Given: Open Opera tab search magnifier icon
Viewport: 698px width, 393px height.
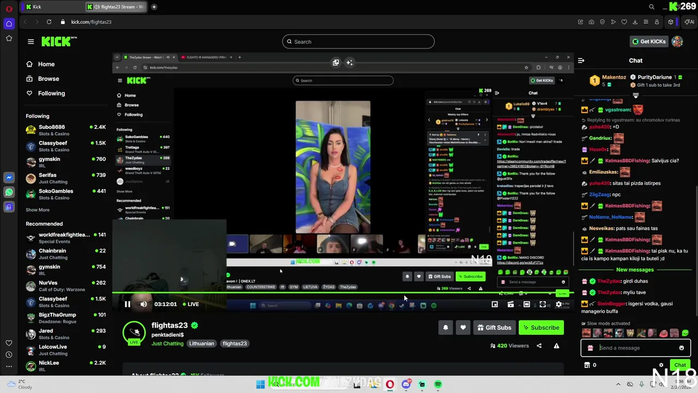Looking at the screenshot, I should coord(652,7).
